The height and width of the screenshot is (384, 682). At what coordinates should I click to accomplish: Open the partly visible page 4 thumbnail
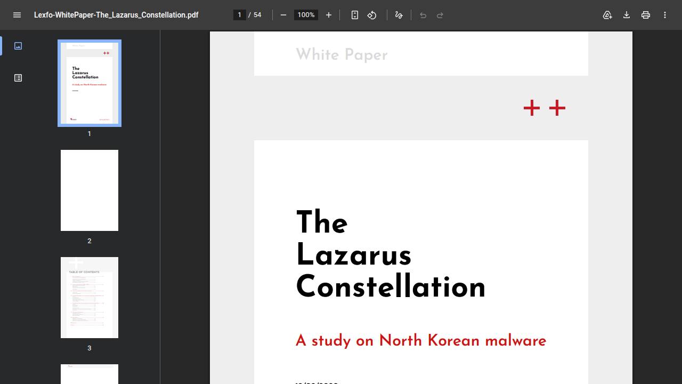tap(90, 374)
